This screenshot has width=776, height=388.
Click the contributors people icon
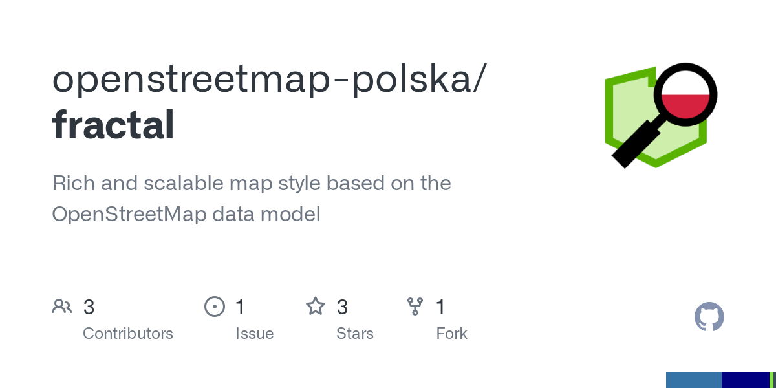[x=62, y=307]
